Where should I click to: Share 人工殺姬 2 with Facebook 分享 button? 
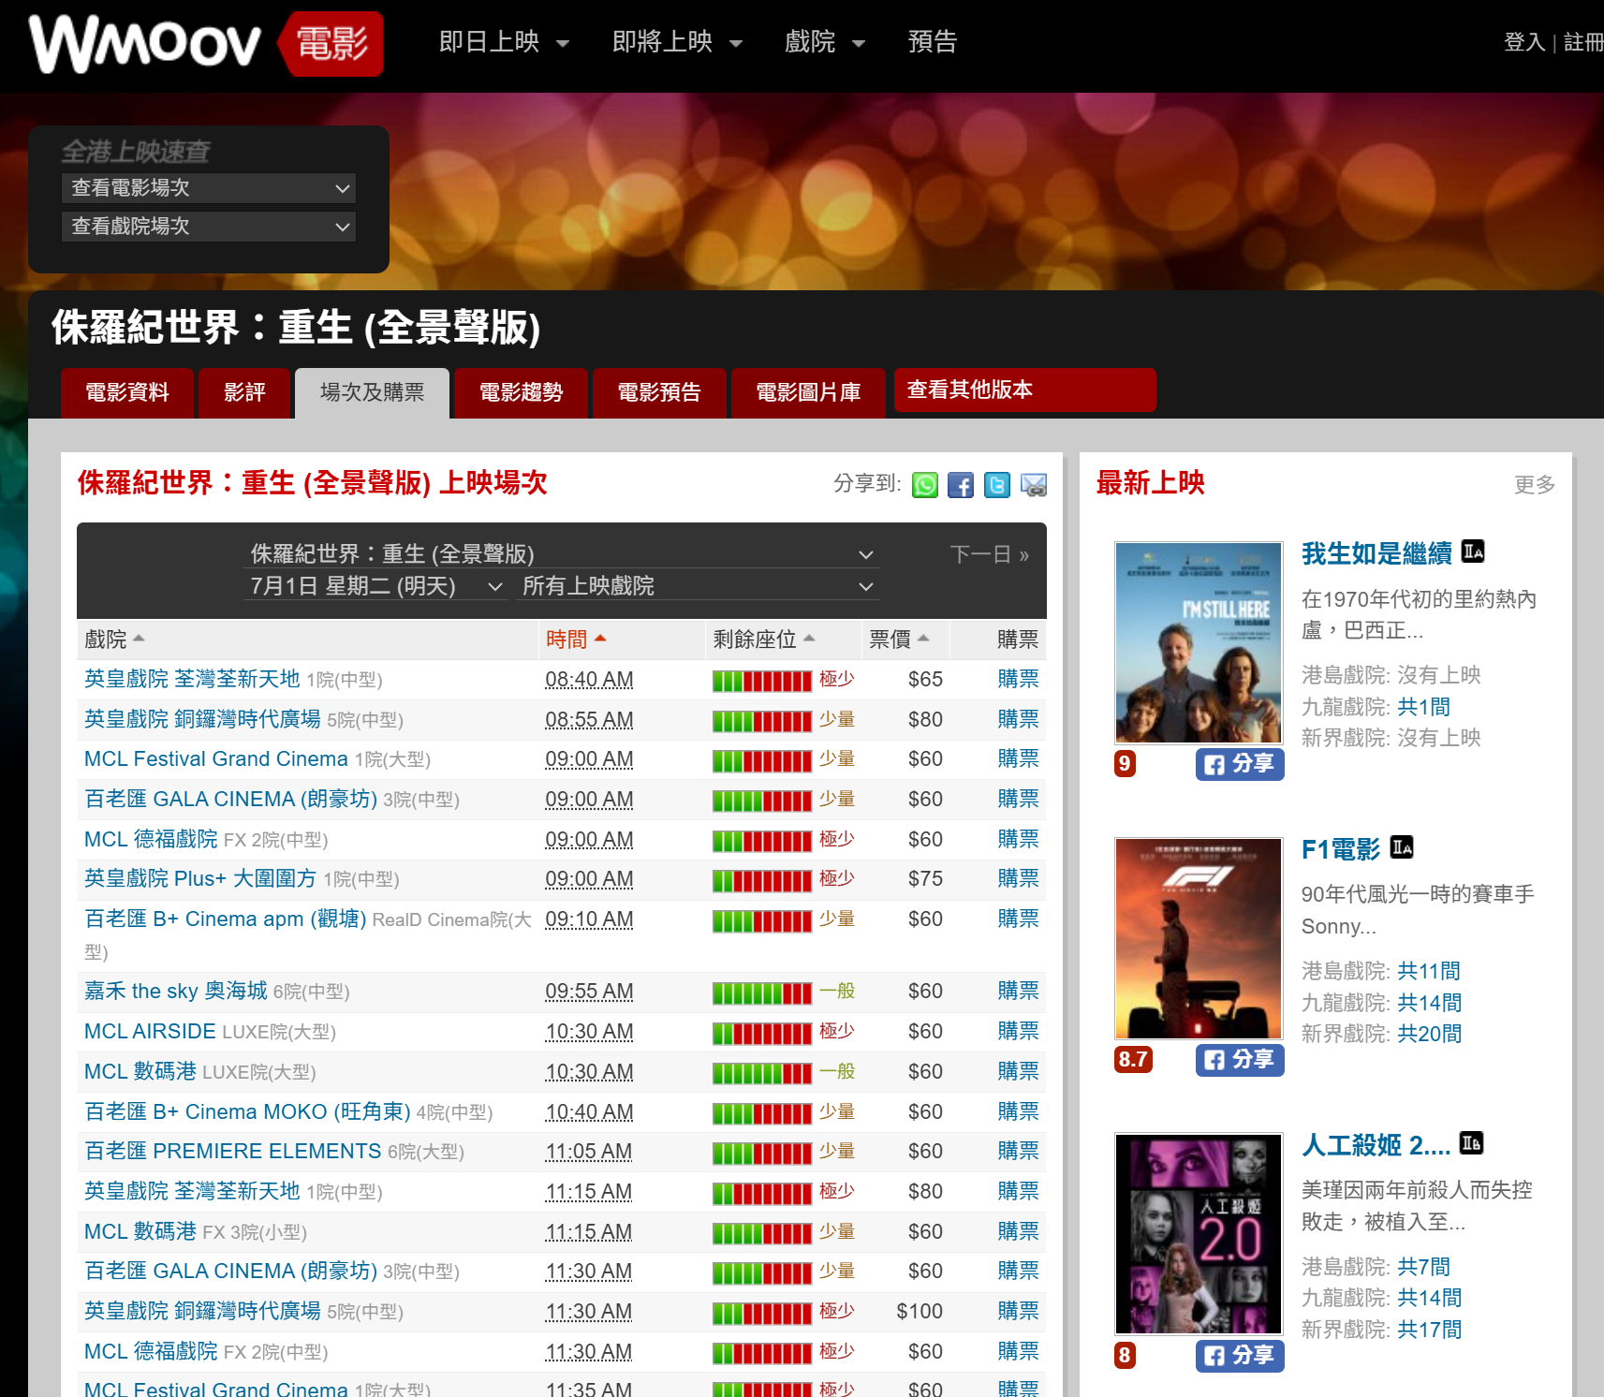(1240, 1356)
